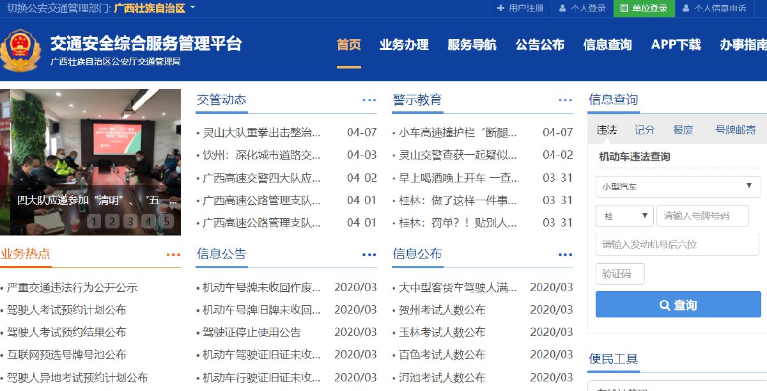Open the 桂 plate province dropdown
The height and width of the screenshot is (391, 767).
(624, 216)
